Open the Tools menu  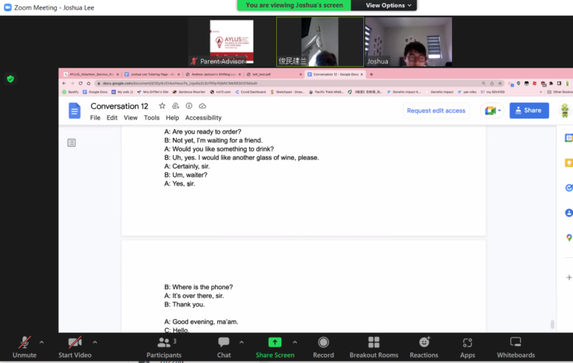pos(151,118)
